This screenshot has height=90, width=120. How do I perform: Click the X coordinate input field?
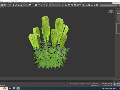(75, 83)
